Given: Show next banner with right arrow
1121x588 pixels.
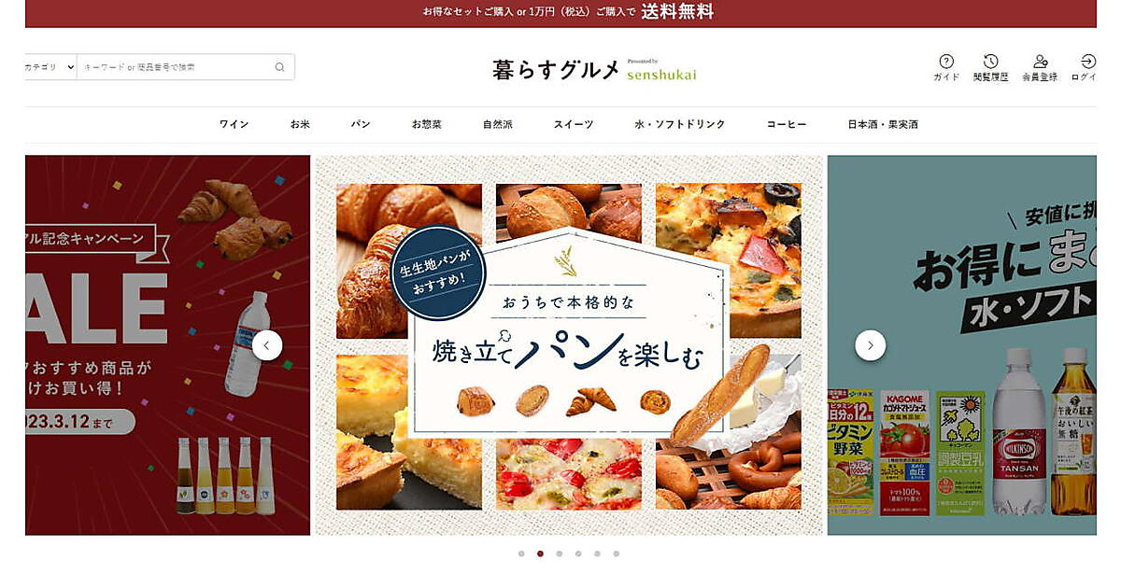Looking at the screenshot, I should tap(871, 345).
